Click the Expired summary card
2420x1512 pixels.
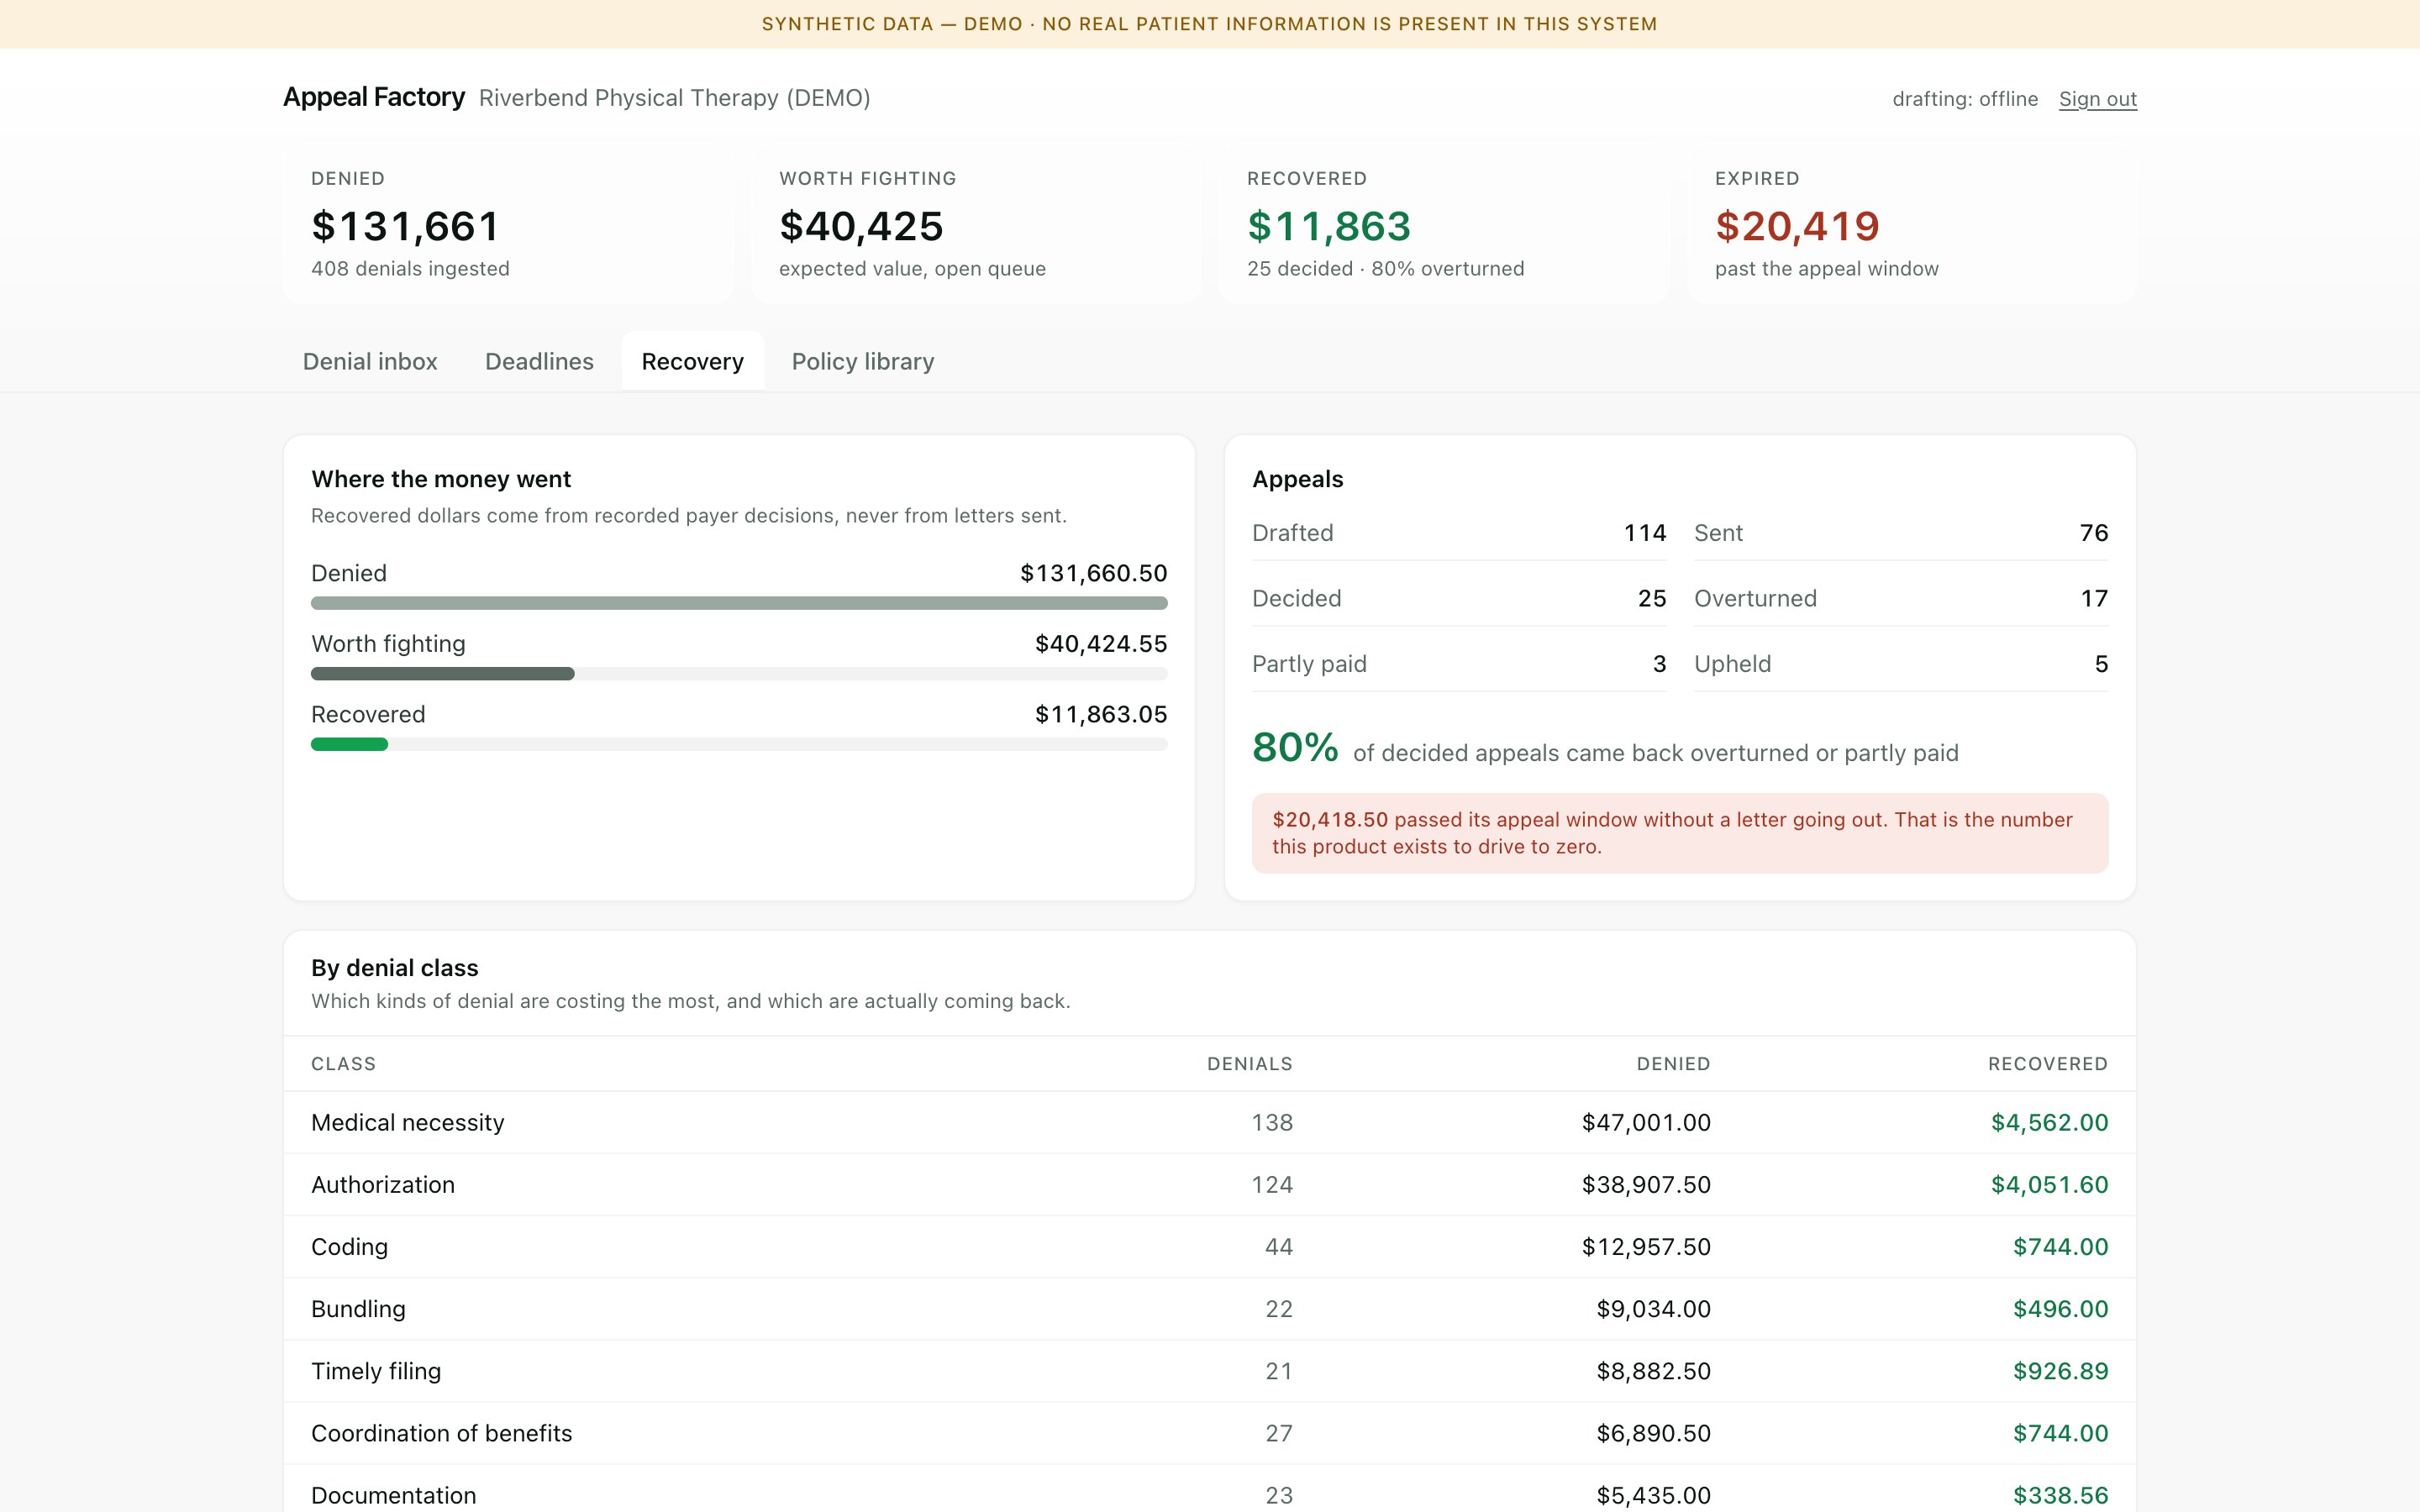coord(1912,224)
